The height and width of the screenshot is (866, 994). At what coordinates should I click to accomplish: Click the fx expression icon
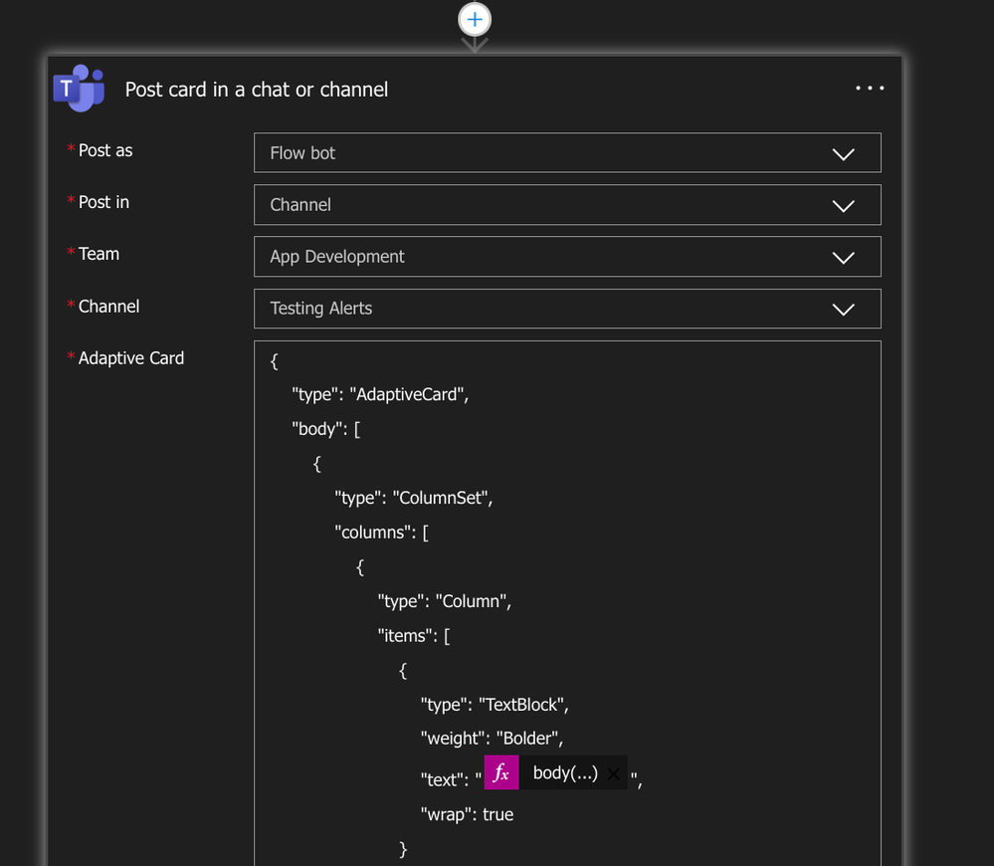click(x=501, y=772)
